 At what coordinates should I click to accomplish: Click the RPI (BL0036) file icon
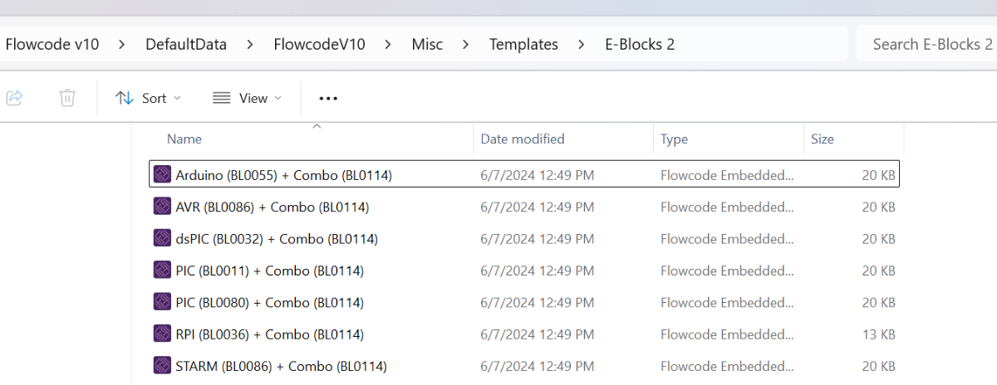point(162,334)
